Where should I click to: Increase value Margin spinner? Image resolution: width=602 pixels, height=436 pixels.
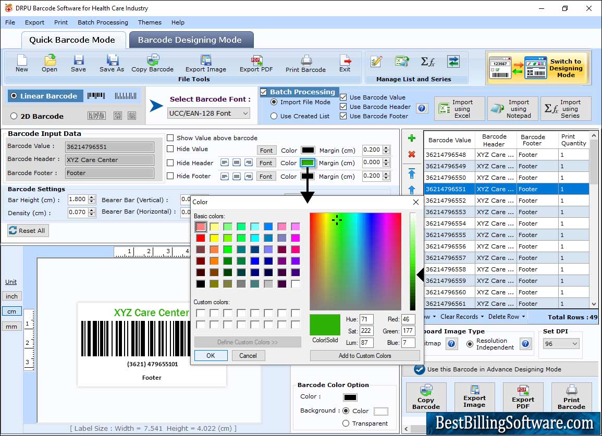click(x=387, y=148)
